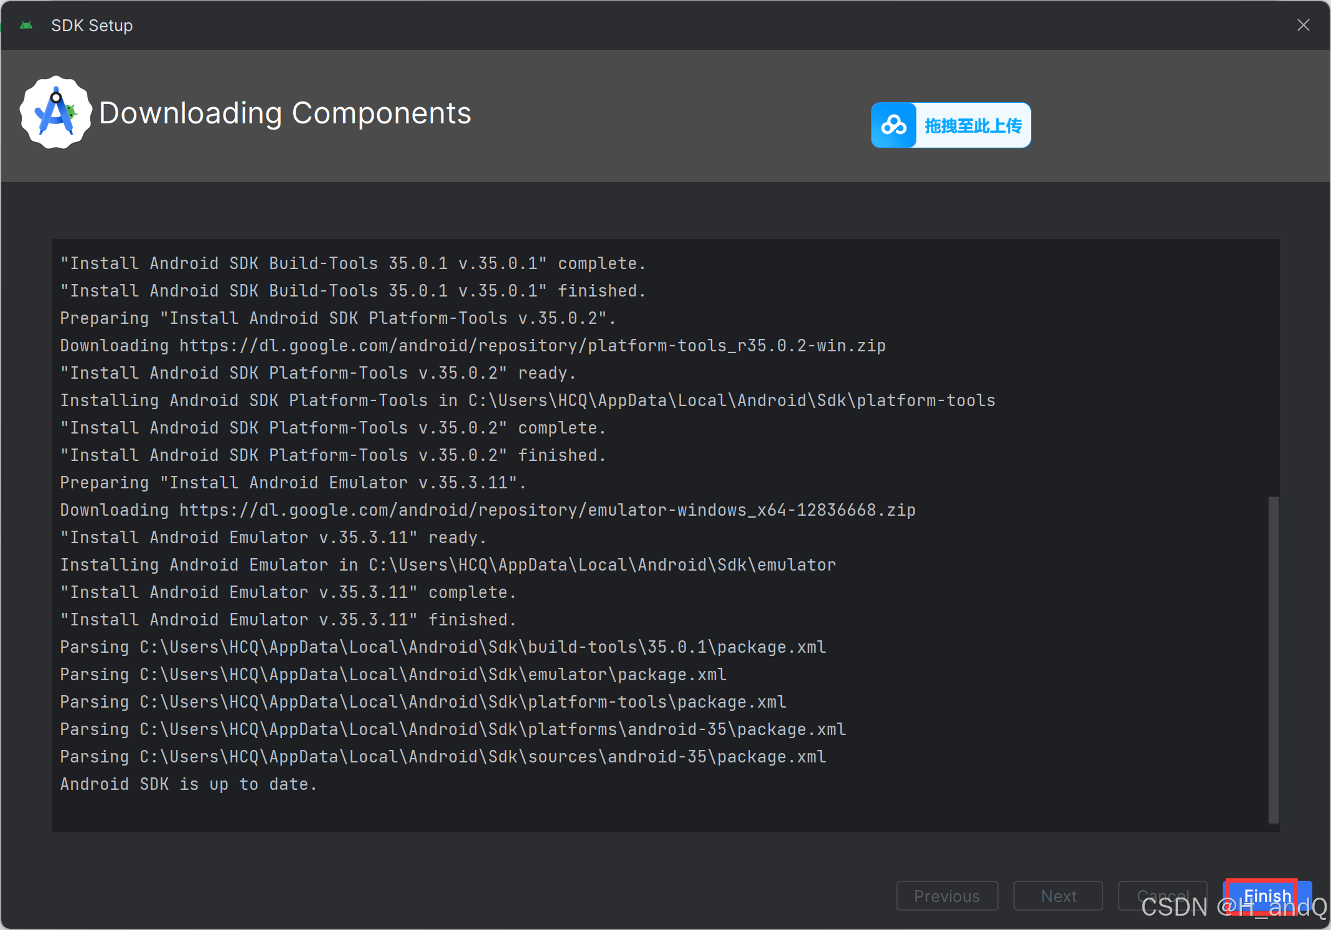Close the SDK Setup dialog
Screen dimensions: 1331x930
1304,25
